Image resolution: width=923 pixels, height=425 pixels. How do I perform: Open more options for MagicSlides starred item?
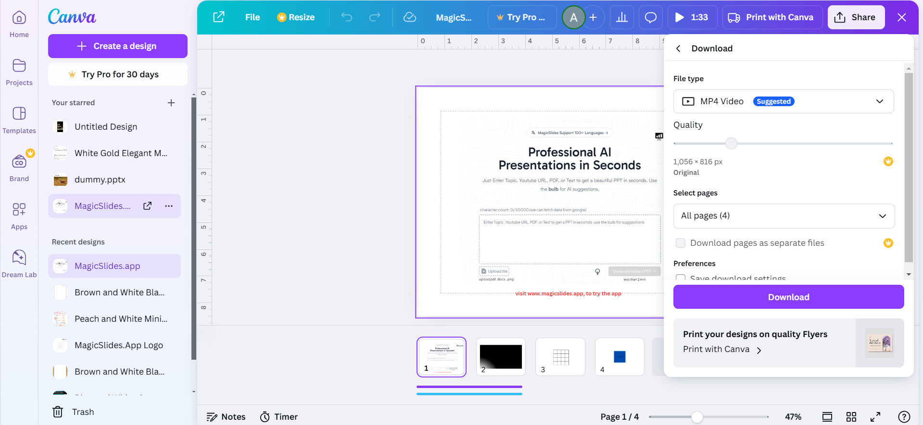click(169, 206)
